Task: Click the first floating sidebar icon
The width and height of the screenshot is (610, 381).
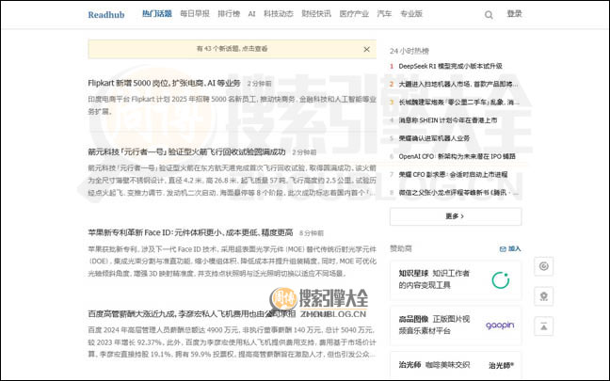Action: tap(543, 266)
